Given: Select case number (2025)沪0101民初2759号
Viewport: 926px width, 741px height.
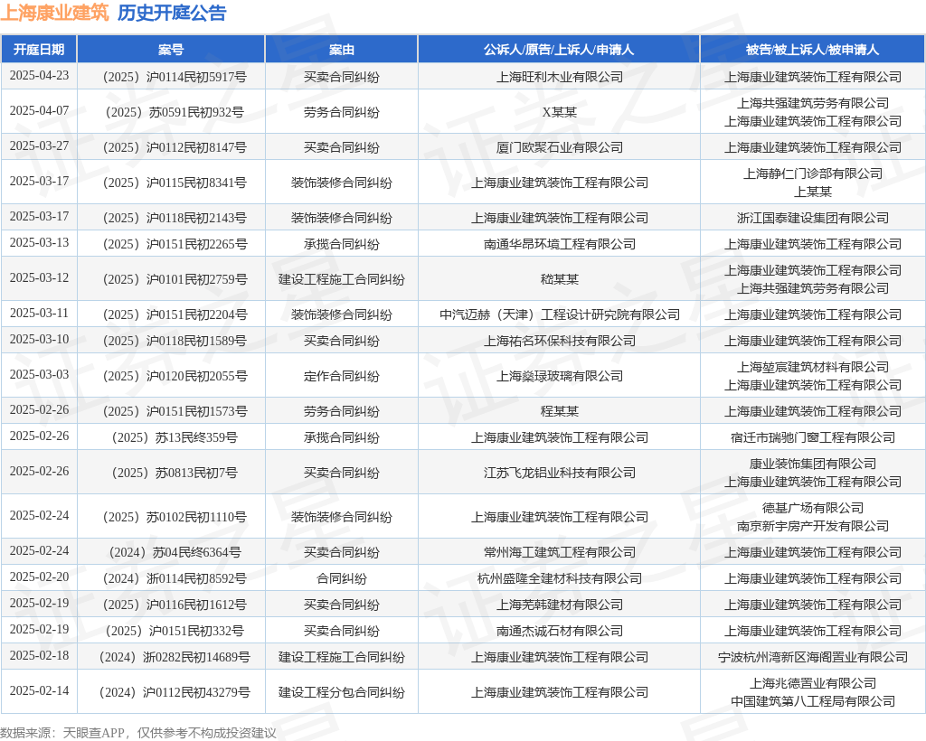Looking at the screenshot, I should [171, 279].
